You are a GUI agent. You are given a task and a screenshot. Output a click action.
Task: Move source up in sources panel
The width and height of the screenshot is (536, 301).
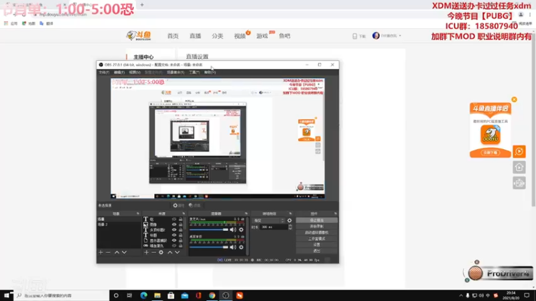(x=170, y=252)
